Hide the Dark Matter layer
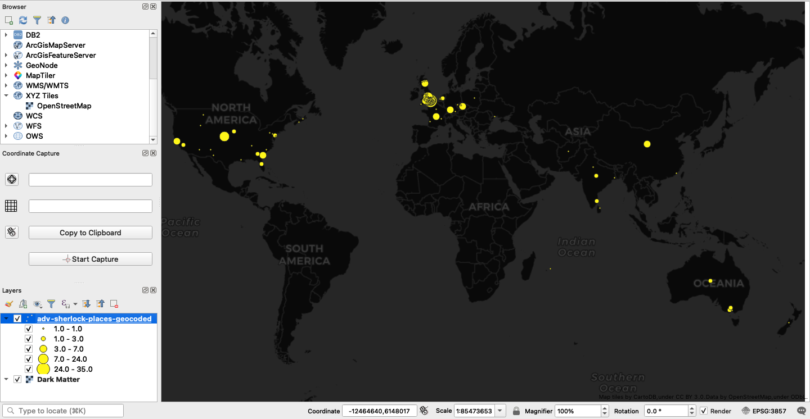The image size is (810, 419). pyautogui.click(x=17, y=379)
